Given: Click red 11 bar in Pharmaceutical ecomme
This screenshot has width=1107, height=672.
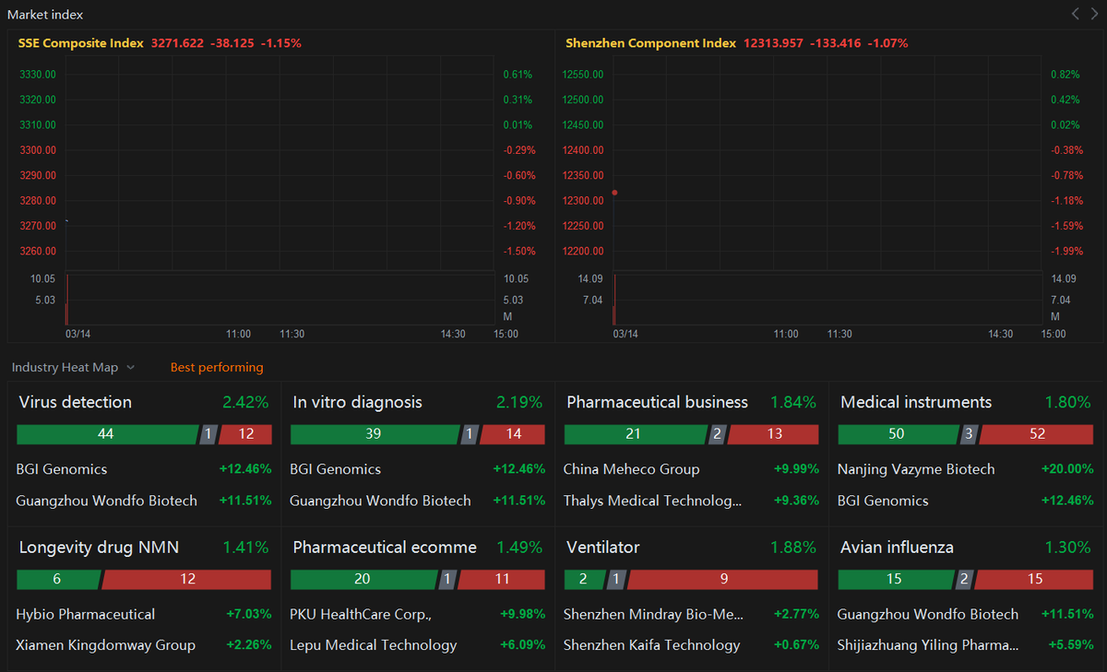Looking at the screenshot, I should click(x=502, y=580).
